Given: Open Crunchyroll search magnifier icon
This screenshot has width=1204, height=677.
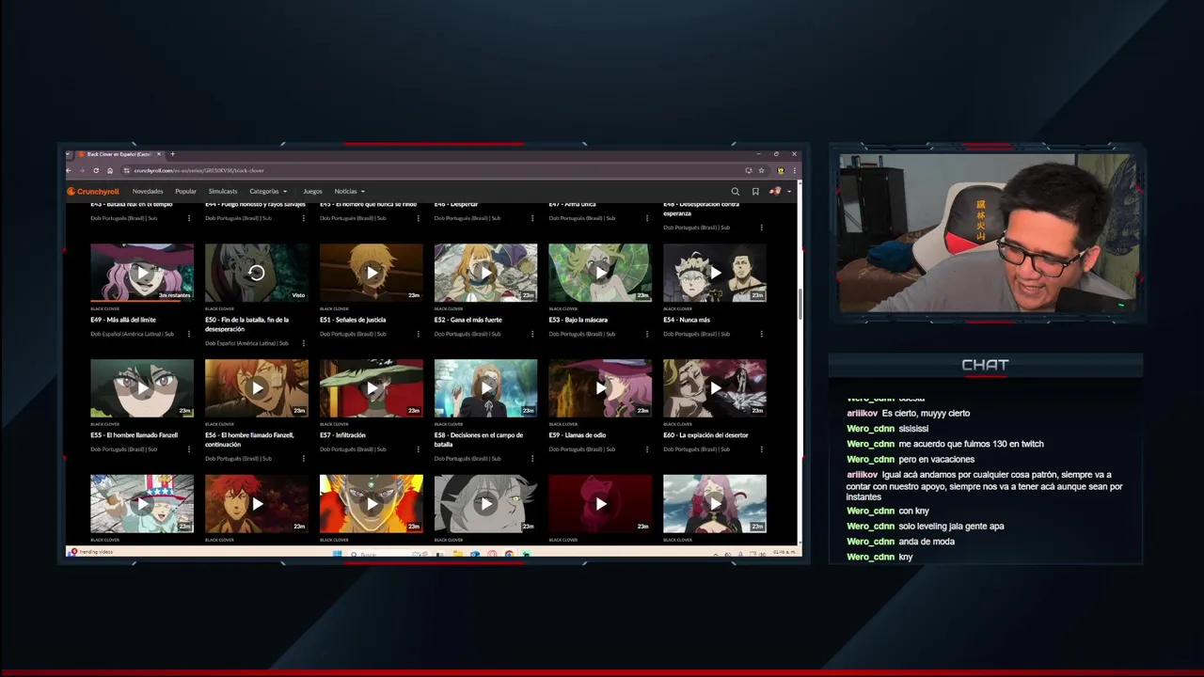Looking at the screenshot, I should pyautogui.click(x=736, y=192).
